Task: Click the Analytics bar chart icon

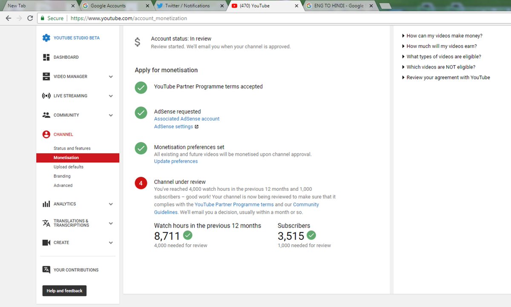Action: [x=46, y=204]
